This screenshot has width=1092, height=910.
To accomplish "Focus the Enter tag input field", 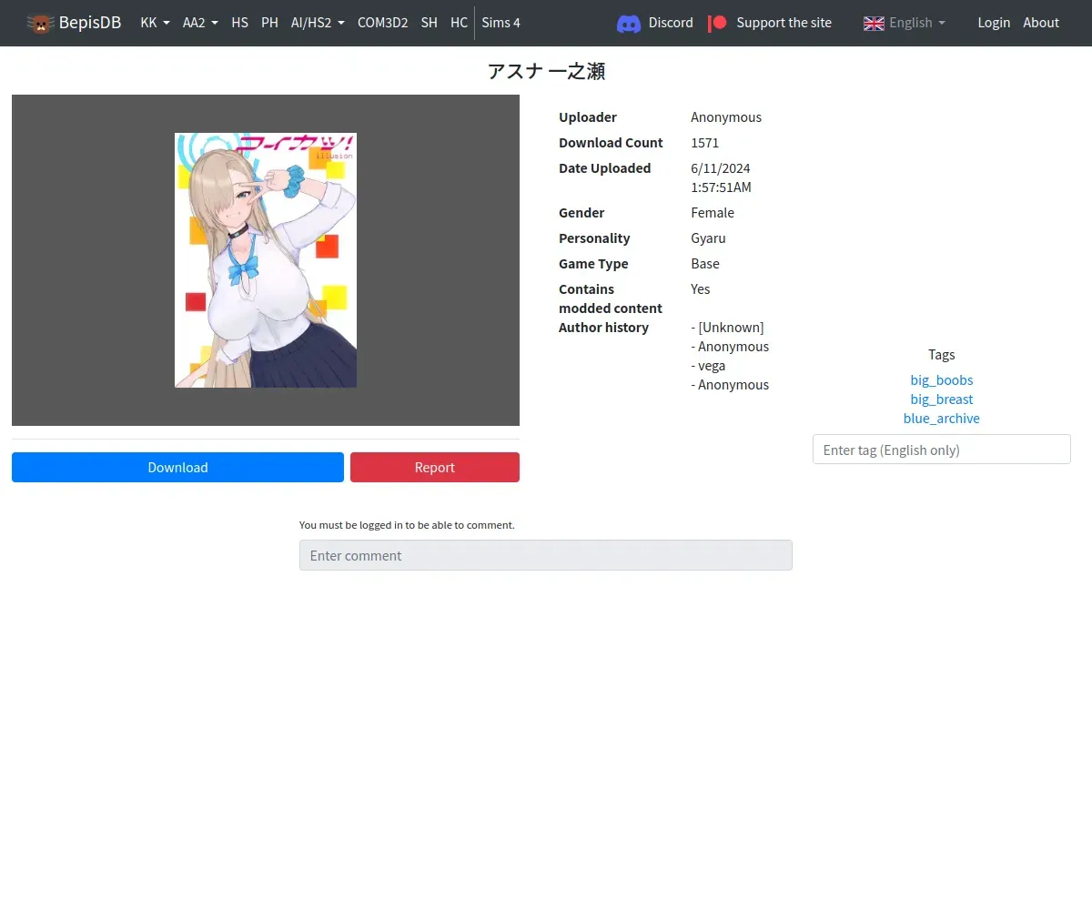I will point(942,450).
